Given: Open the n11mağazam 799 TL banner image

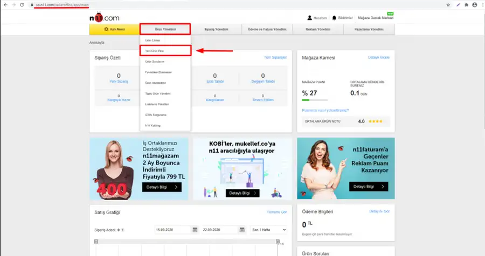Looking at the screenshot, I should click(x=139, y=169).
